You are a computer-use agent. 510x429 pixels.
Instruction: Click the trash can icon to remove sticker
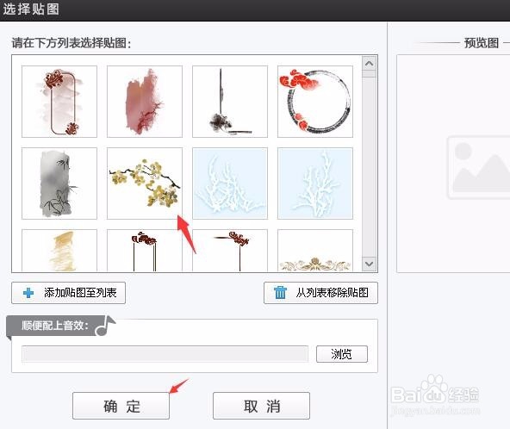point(280,292)
